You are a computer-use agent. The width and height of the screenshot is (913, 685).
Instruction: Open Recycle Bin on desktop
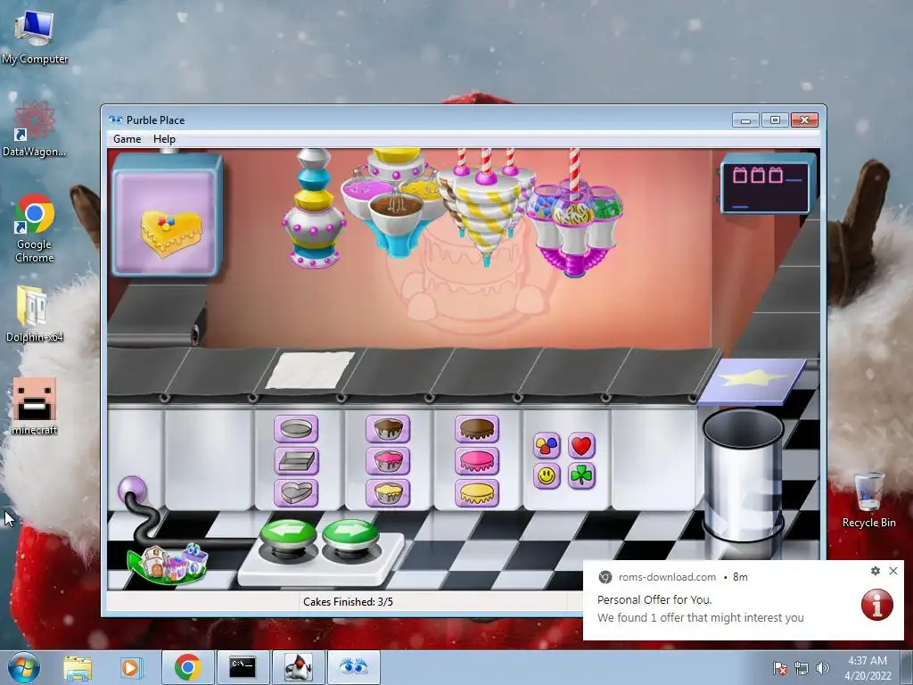[868, 500]
